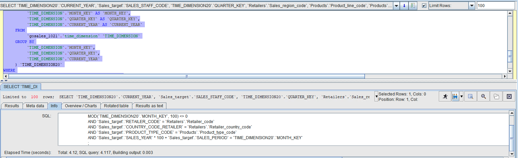Click the SQL editor horizontal scrollbar
Screen dimensions: 518x158
(185, 76)
